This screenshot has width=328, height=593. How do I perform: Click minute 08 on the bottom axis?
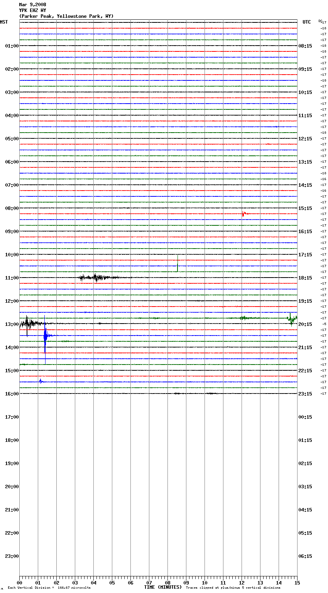click(x=167, y=583)
